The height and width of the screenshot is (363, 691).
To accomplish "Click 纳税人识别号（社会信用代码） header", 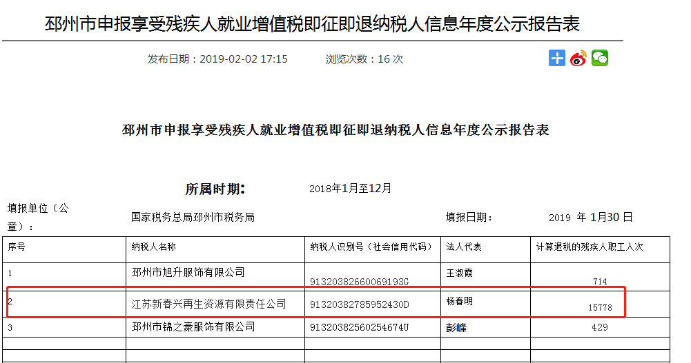I will 371,247.
